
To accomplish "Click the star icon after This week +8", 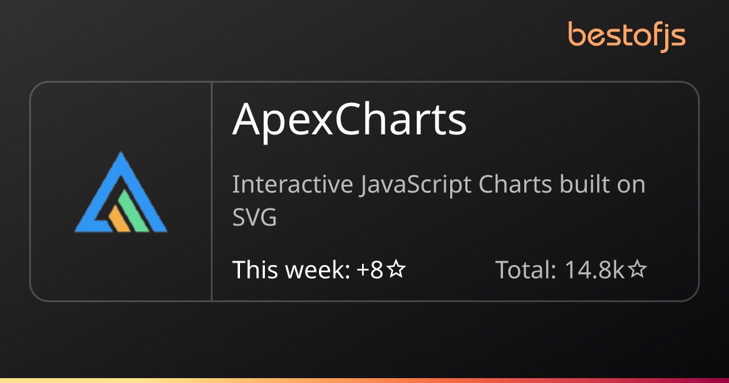I will pyautogui.click(x=396, y=269).
